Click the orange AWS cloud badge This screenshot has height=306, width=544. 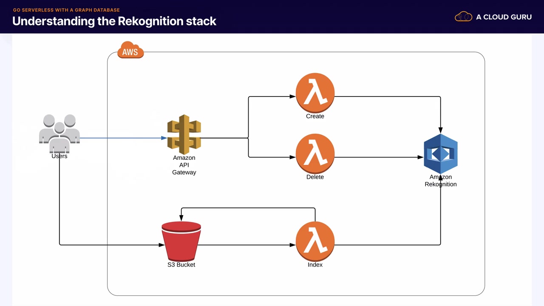(x=130, y=50)
